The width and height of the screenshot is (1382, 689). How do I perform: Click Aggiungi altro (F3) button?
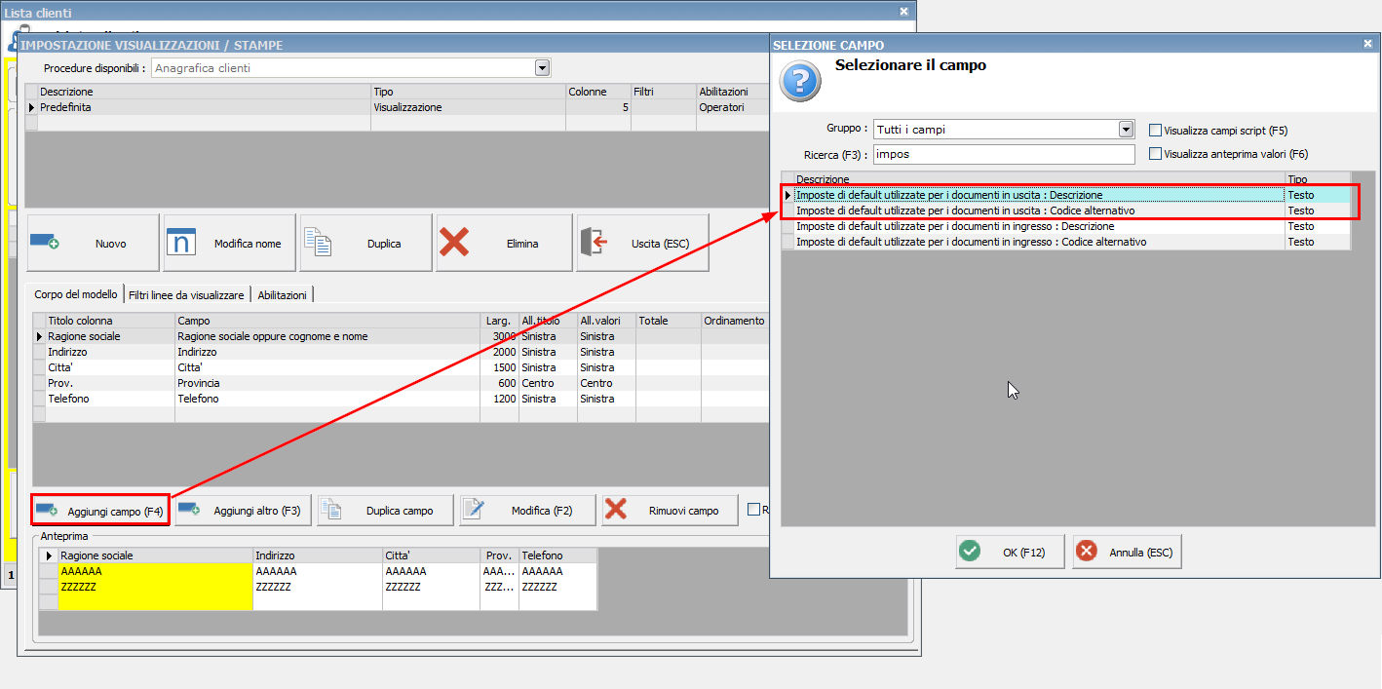click(244, 511)
